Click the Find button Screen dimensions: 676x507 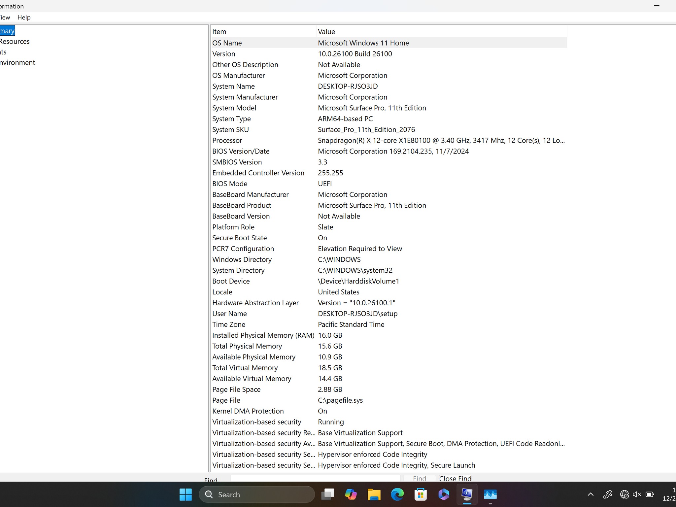click(x=419, y=479)
